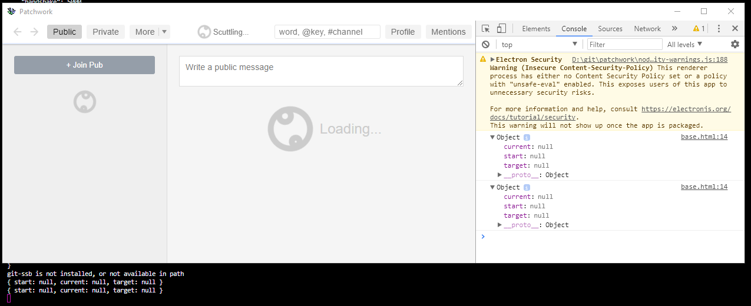Toggle the device toolbar icon

pyautogui.click(x=501, y=28)
